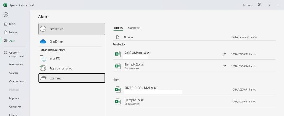Open the Compartir option
Screen dimensions: 284x116
pos(15,107)
